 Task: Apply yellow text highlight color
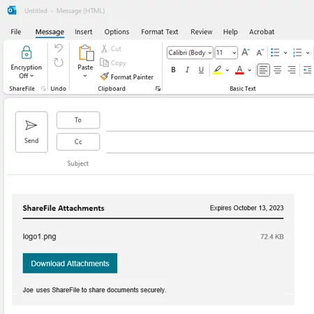217,70
